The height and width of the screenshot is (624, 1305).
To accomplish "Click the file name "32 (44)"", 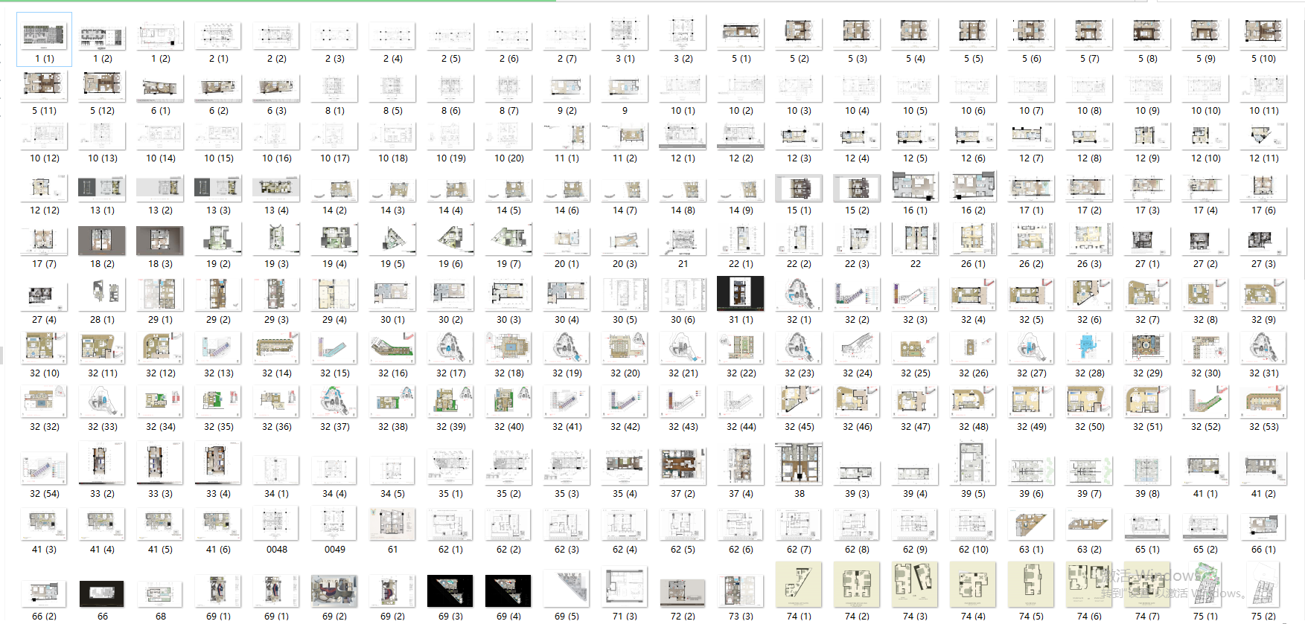I will (741, 426).
